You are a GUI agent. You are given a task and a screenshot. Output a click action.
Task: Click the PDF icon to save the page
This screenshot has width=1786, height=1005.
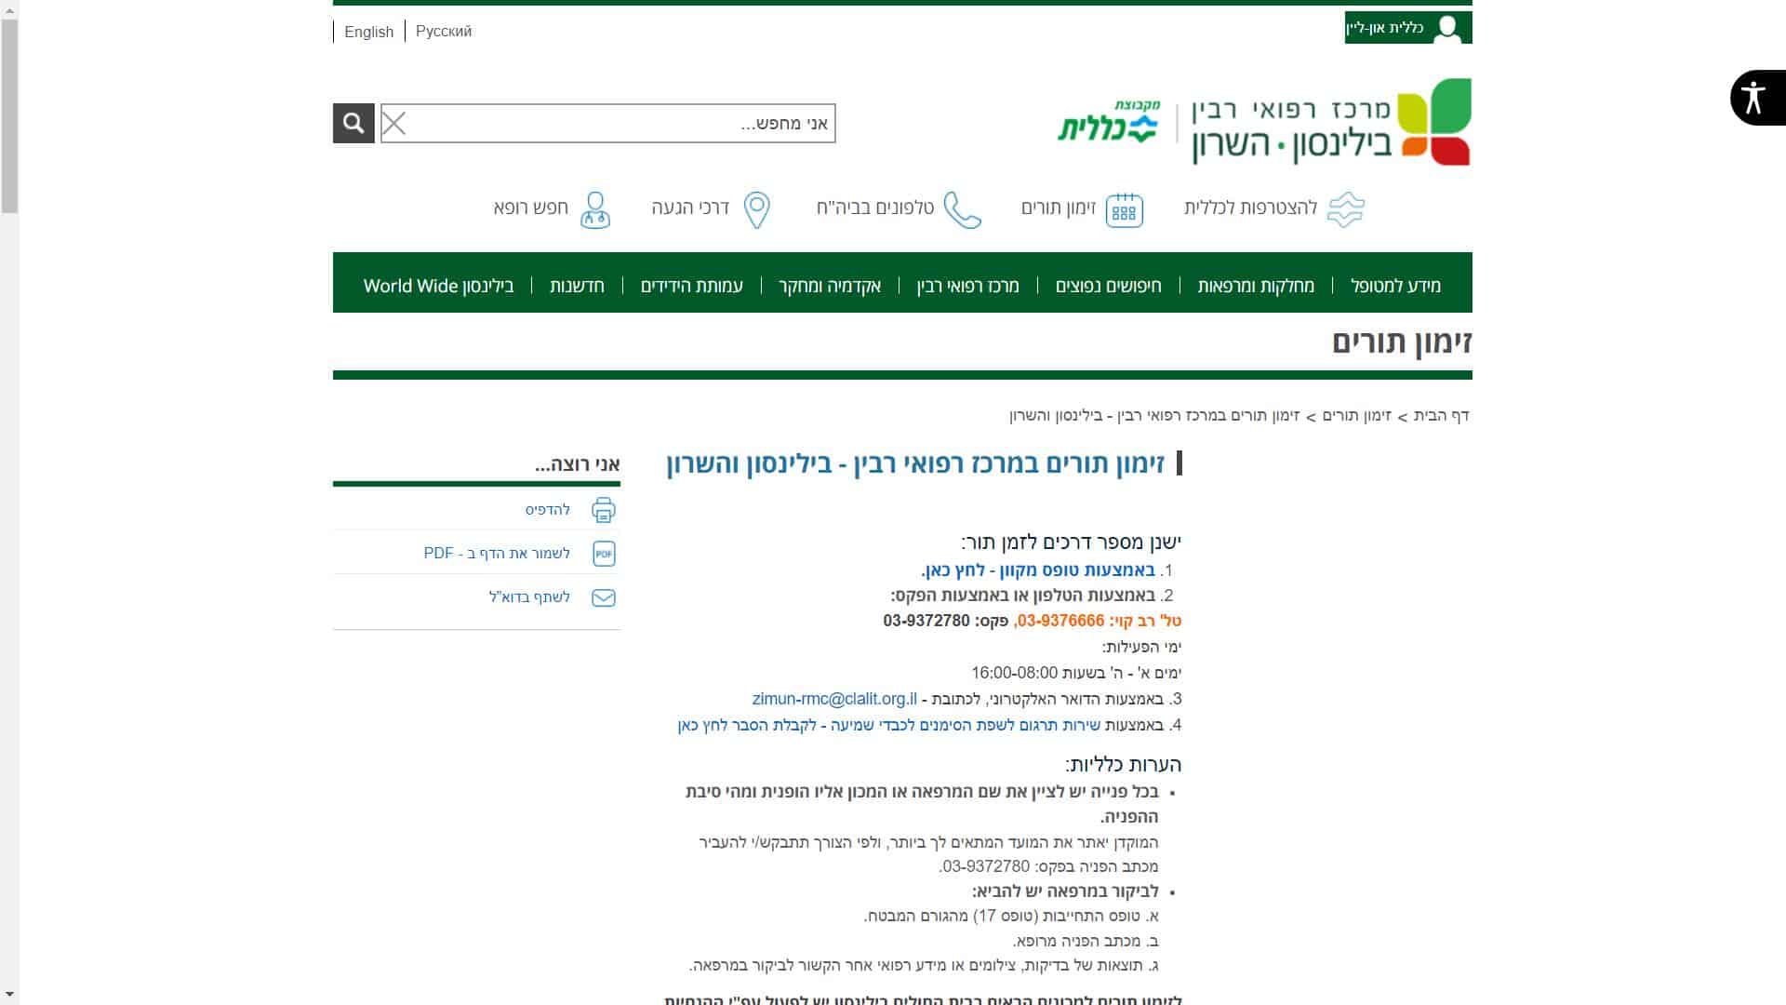click(604, 554)
